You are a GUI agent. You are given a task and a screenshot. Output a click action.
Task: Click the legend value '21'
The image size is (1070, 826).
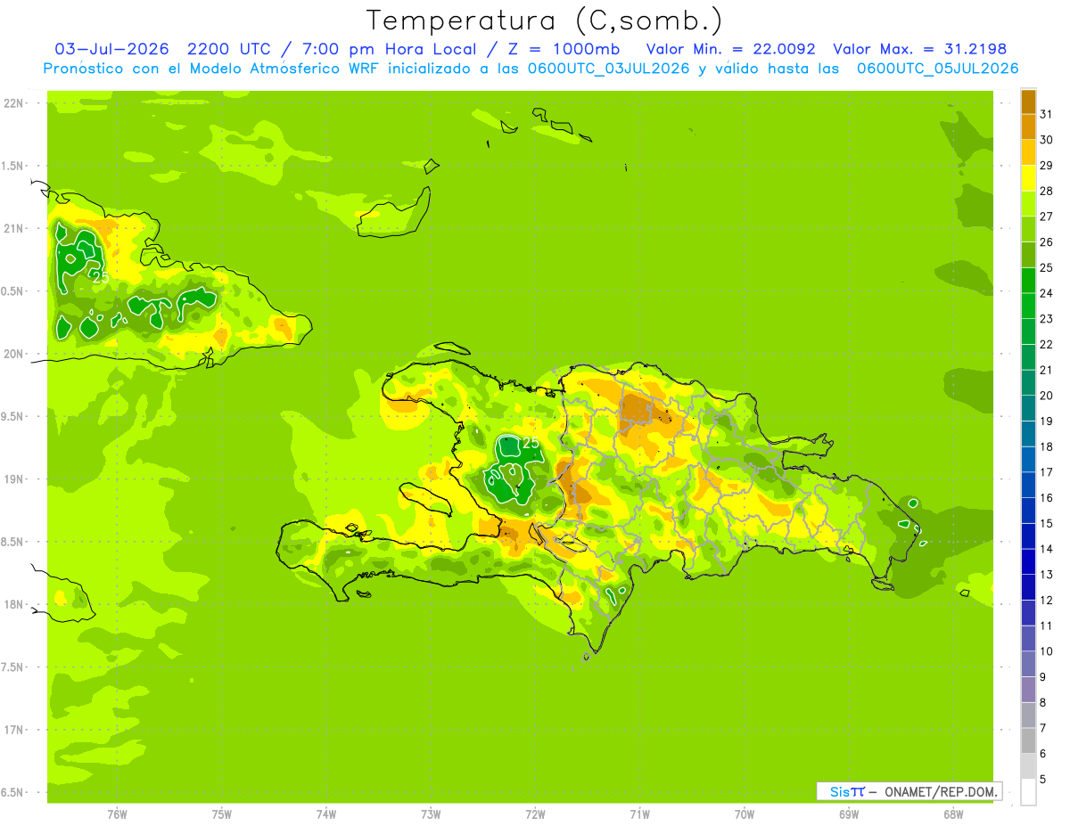(x=1047, y=370)
